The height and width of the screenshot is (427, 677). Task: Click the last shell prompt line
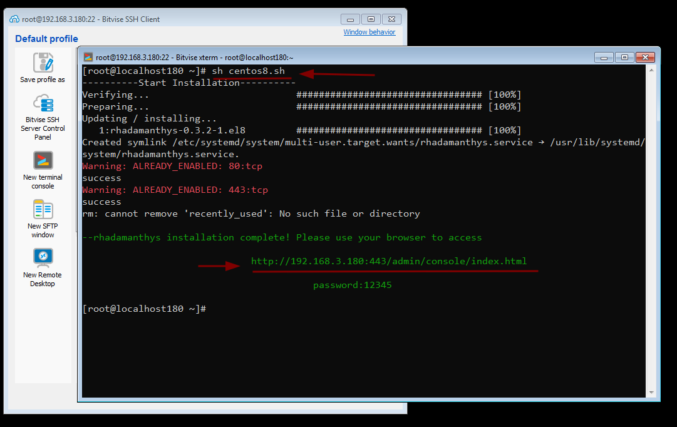[x=144, y=309]
